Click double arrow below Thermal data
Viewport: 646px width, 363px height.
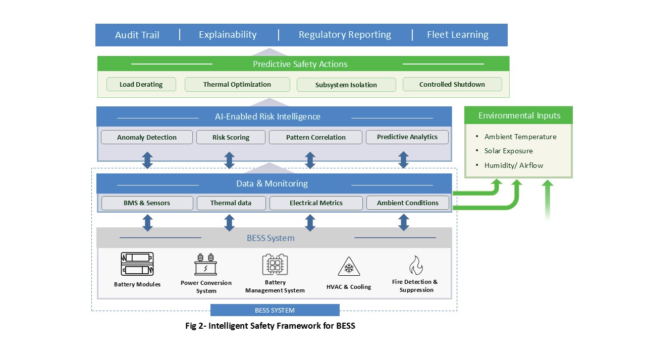[229, 223]
